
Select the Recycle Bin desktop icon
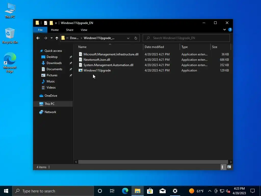[x=10, y=36]
